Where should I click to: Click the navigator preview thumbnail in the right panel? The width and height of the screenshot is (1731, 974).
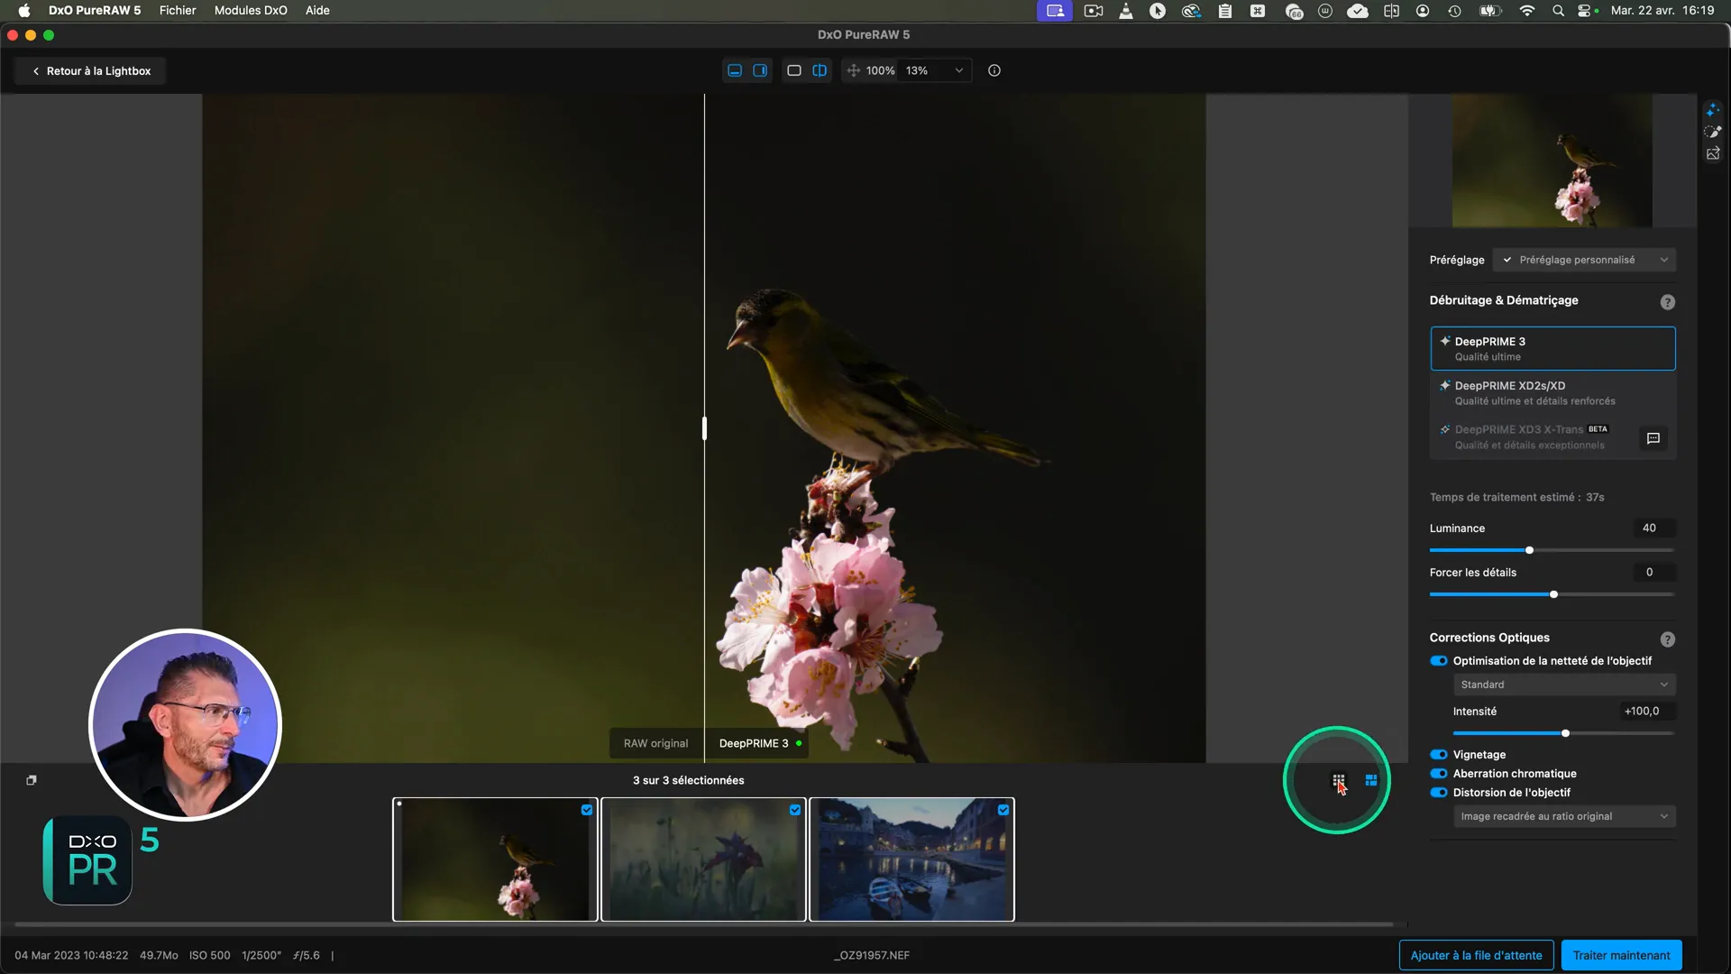click(x=1552, y=161)
